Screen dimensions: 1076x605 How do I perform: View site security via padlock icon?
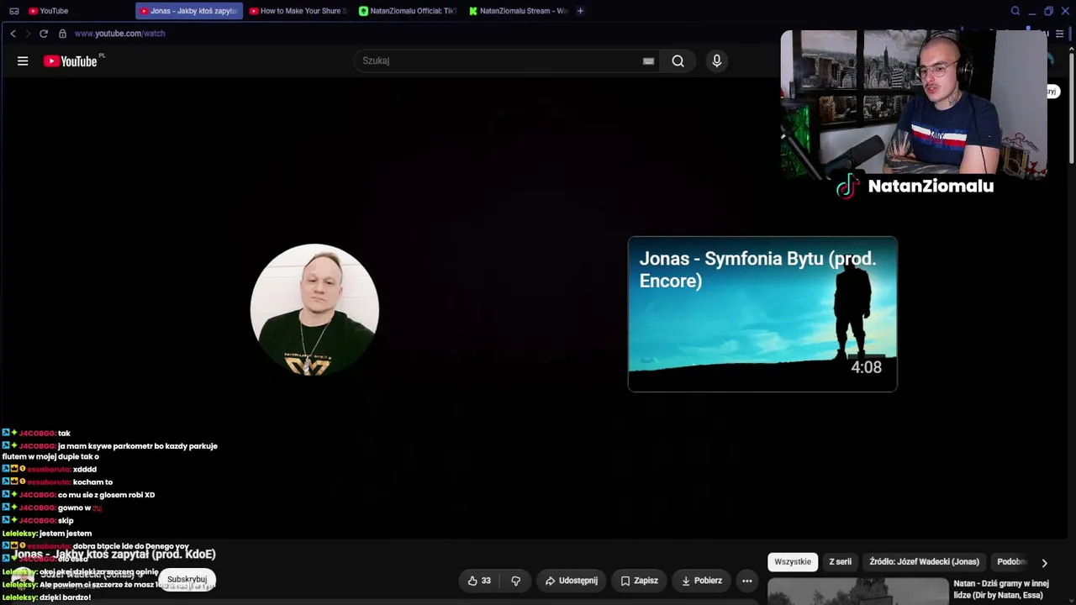(63, 34)
